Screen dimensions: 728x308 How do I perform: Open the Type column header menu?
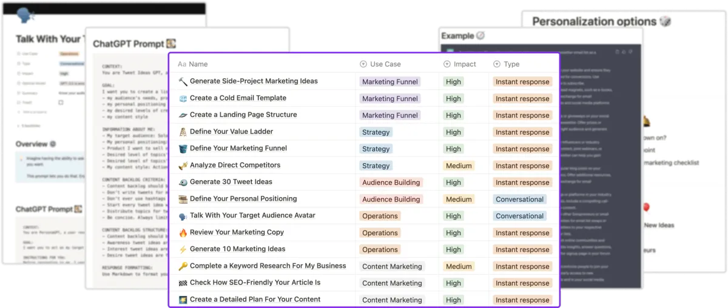(x=507, y=64)
